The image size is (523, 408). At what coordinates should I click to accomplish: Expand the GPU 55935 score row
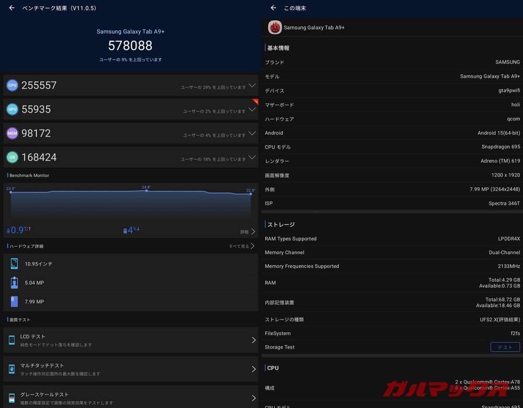point(252,109)
